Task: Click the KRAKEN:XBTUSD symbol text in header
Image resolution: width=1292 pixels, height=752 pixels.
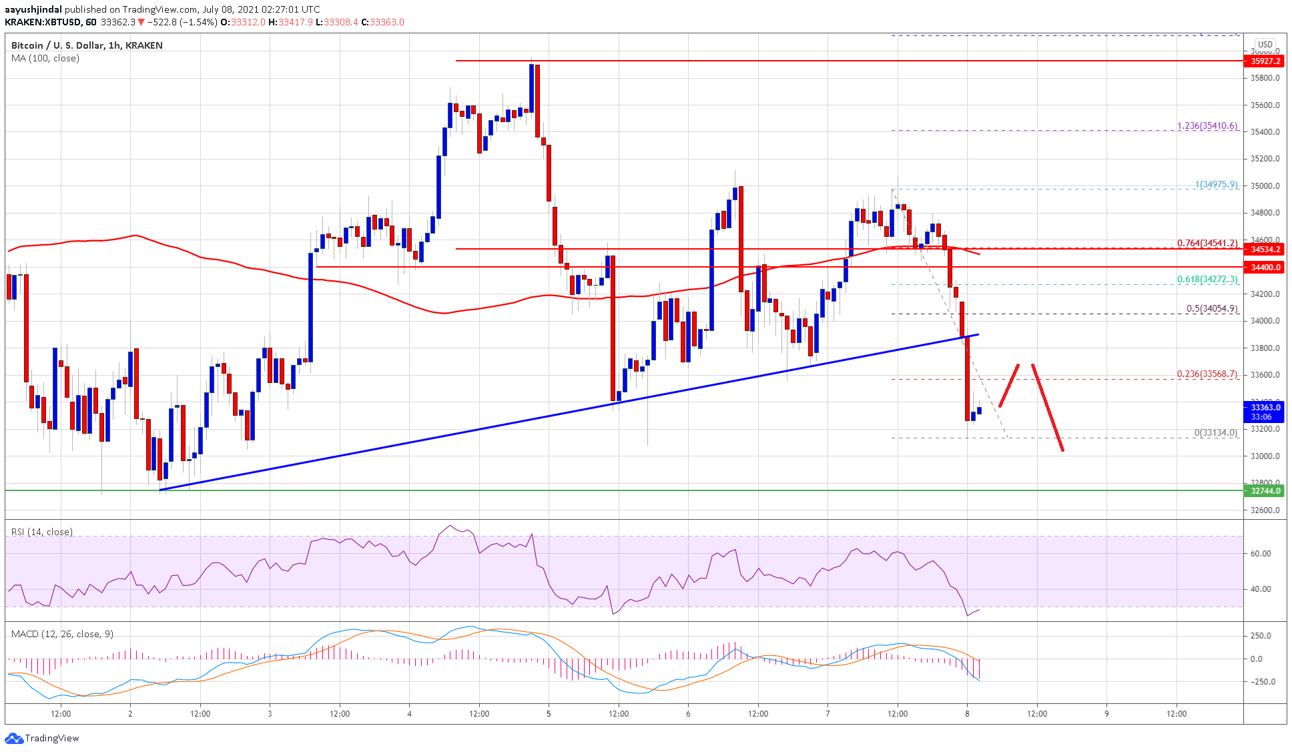Action: point(43,22)
